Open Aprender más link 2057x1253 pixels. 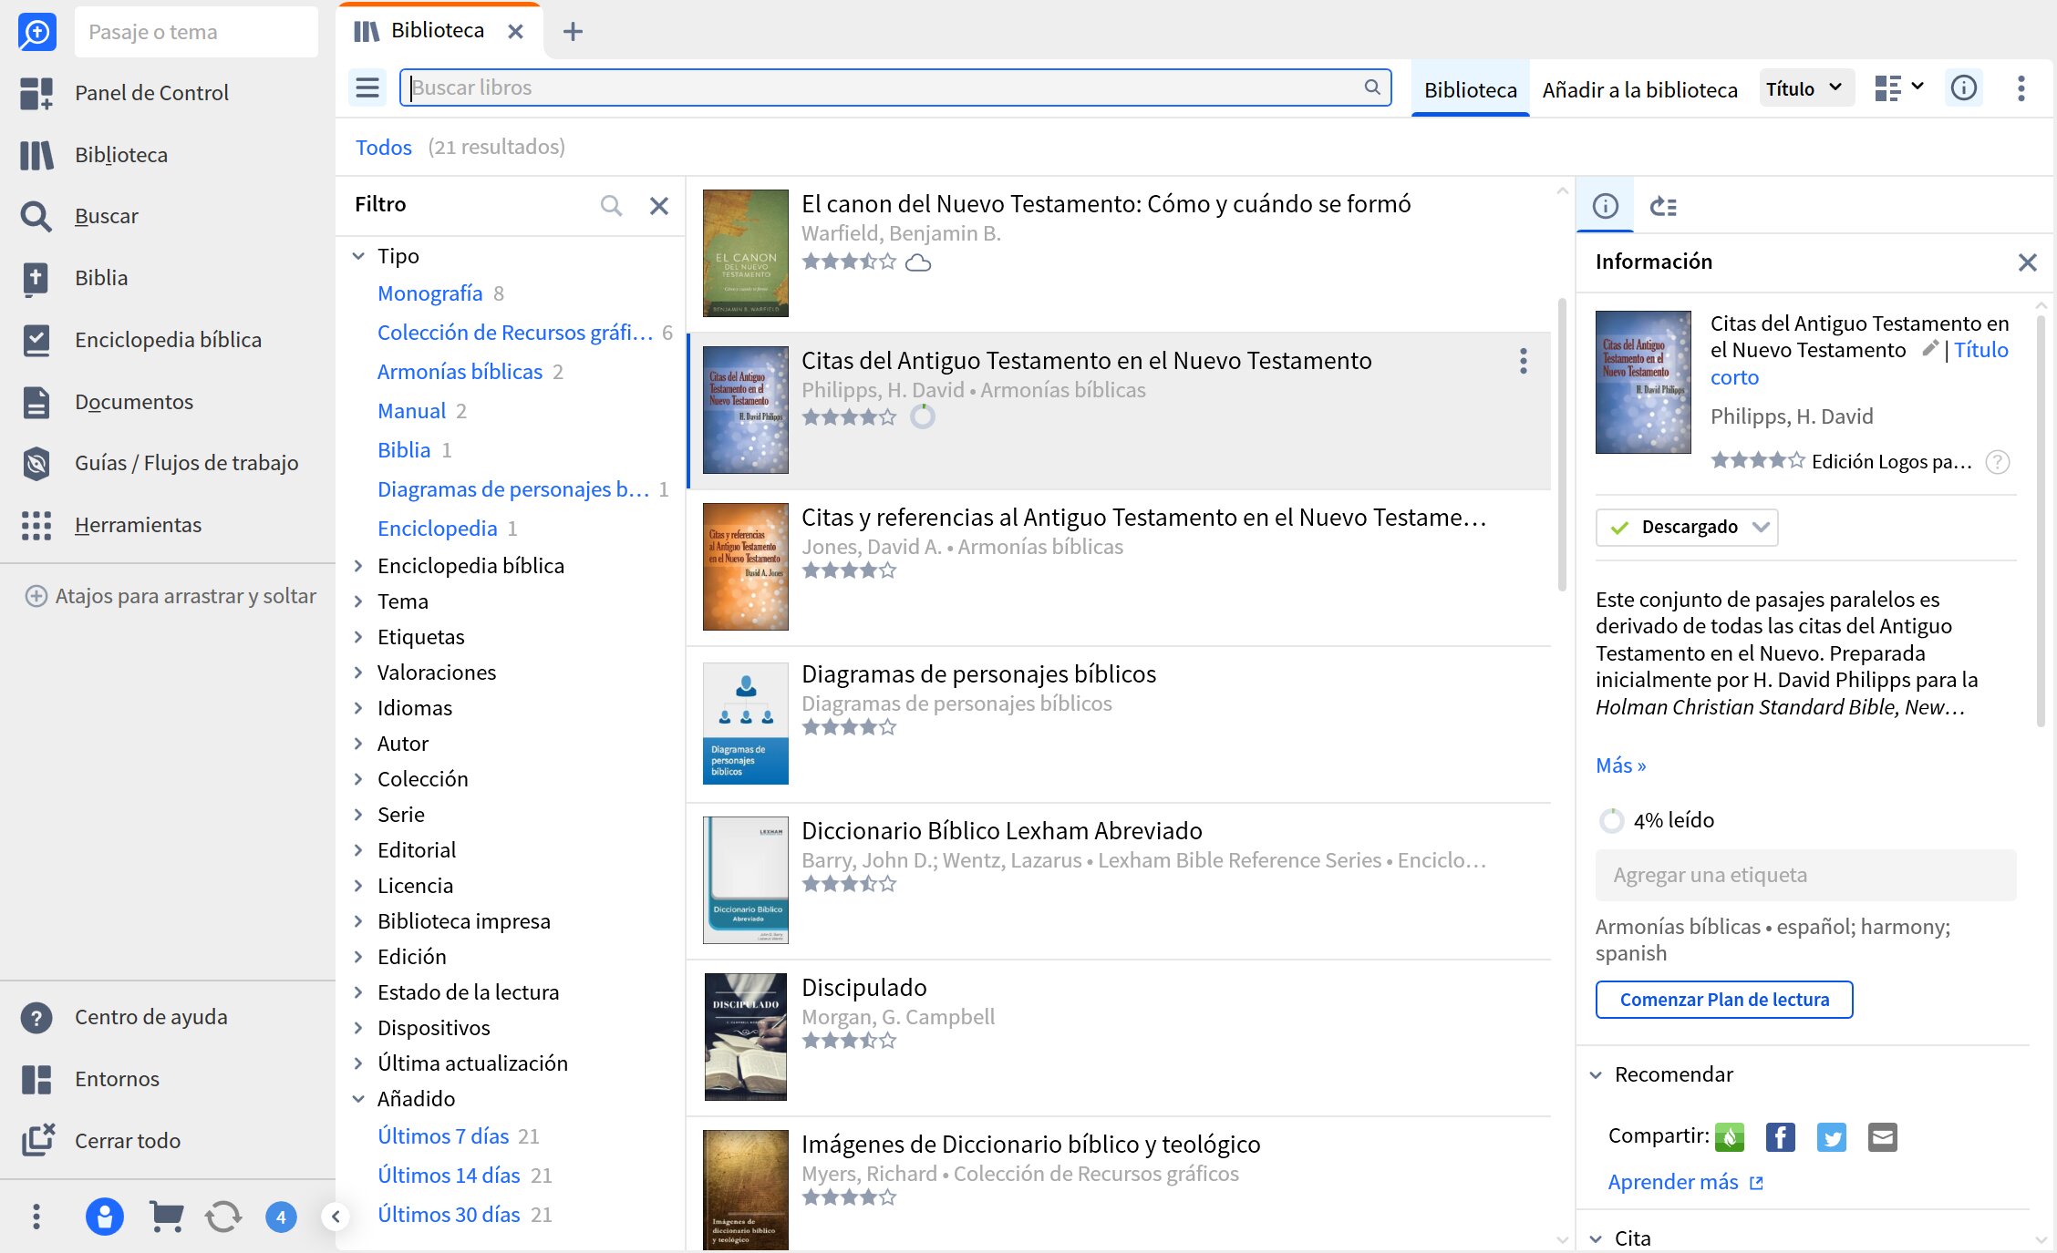1685,1182
